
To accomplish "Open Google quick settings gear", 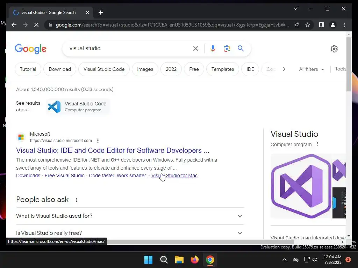I will click(334, 49).
